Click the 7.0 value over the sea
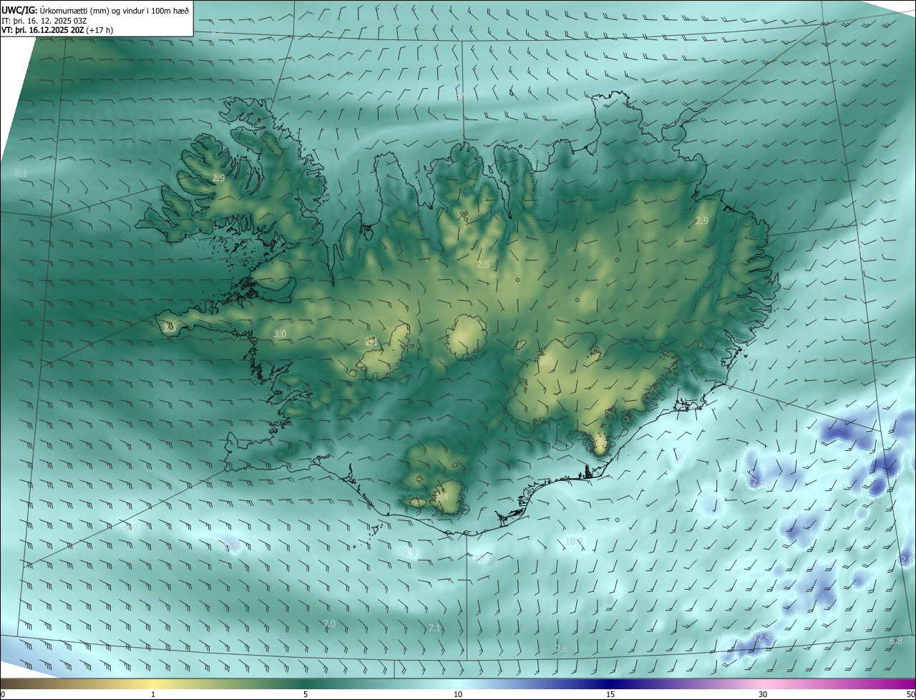The width and height of the screenshot is (916, 700). click(x=329, y=624)
